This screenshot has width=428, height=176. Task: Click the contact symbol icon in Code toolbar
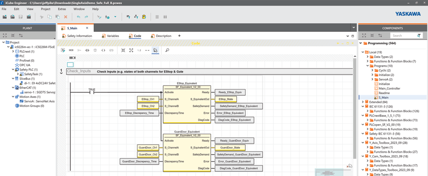88,50
